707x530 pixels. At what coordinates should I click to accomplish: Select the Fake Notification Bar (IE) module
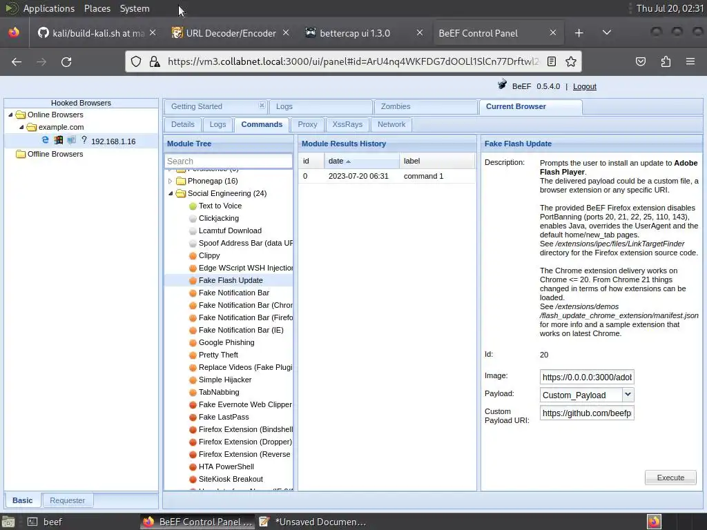coord(241,331)
